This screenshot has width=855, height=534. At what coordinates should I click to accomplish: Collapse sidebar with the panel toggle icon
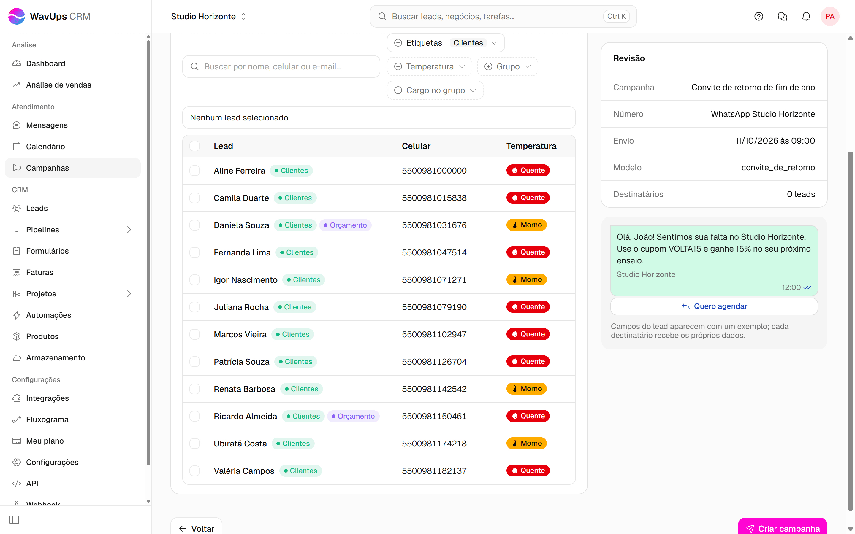15,519
